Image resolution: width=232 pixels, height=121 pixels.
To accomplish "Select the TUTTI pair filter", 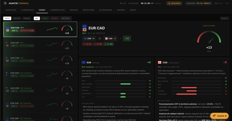I will [x=7, y=18].
